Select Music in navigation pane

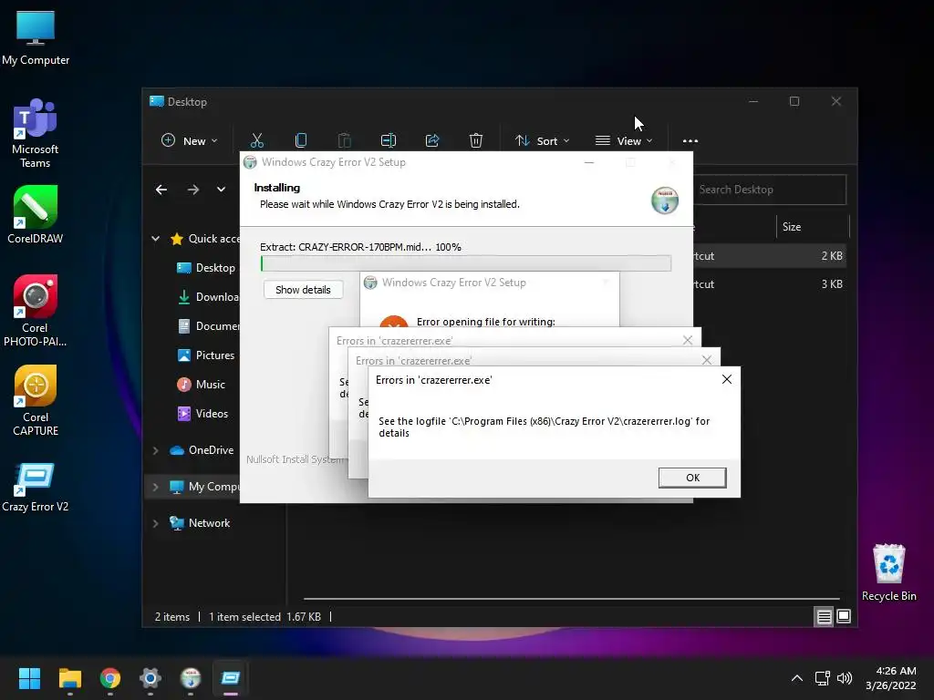point(202,385)
